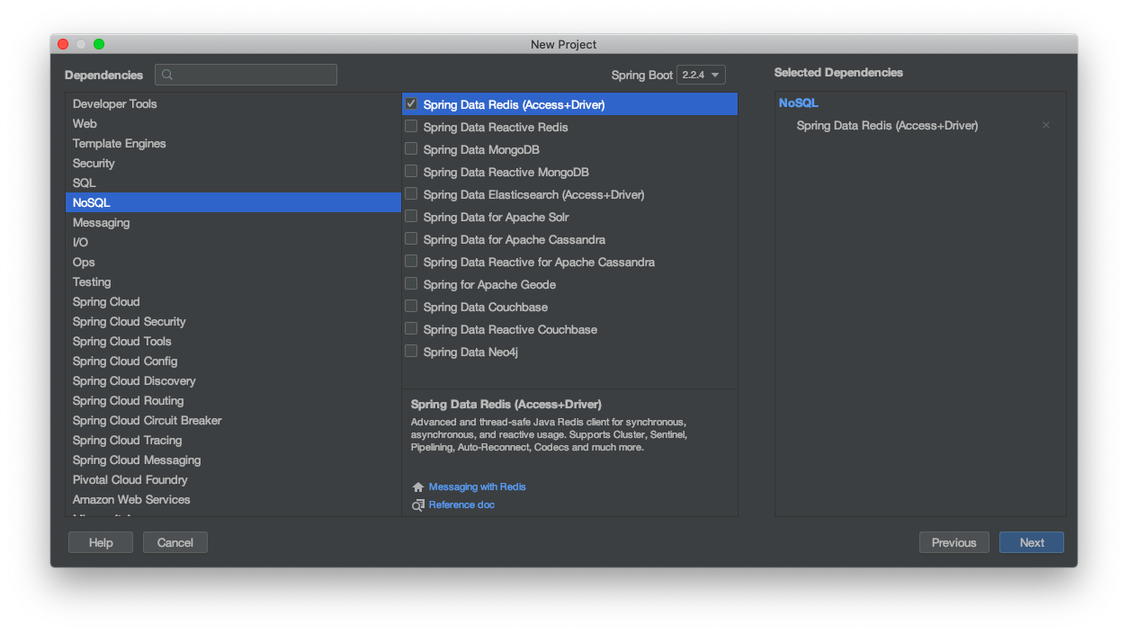1128x634 pixels.
Task: Check the Spring Data Couchbase box
Action: (x=411, y=307)
